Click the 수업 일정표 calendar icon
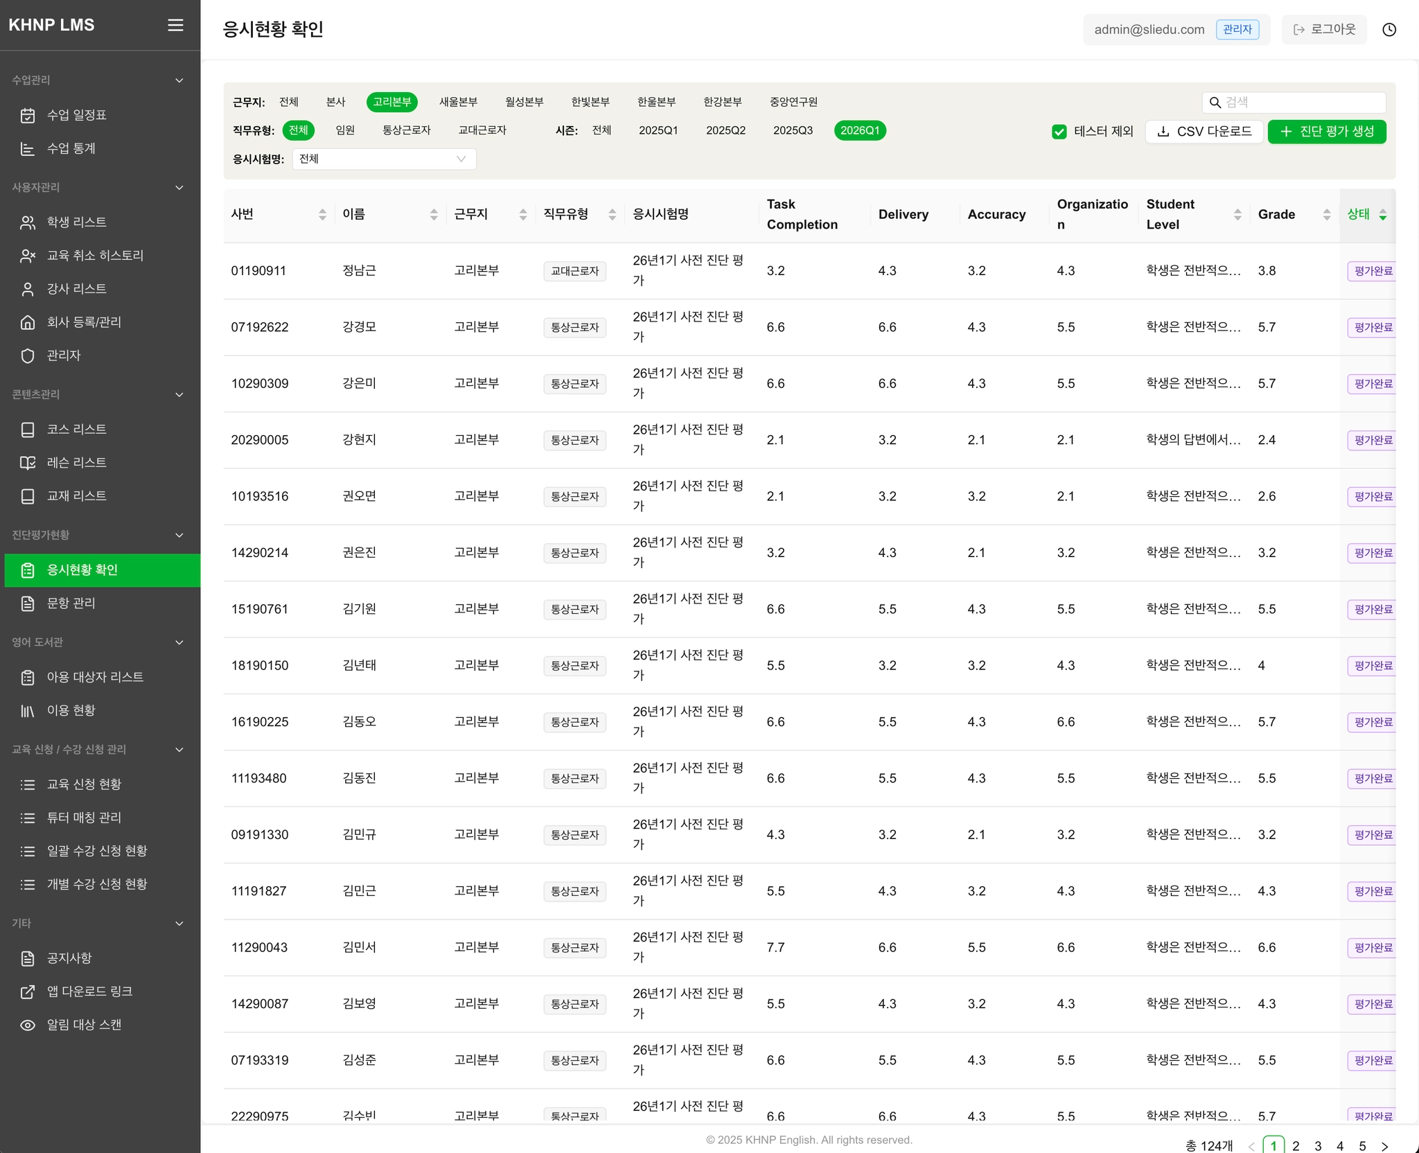The image size is (1419, 1153). 28,115
